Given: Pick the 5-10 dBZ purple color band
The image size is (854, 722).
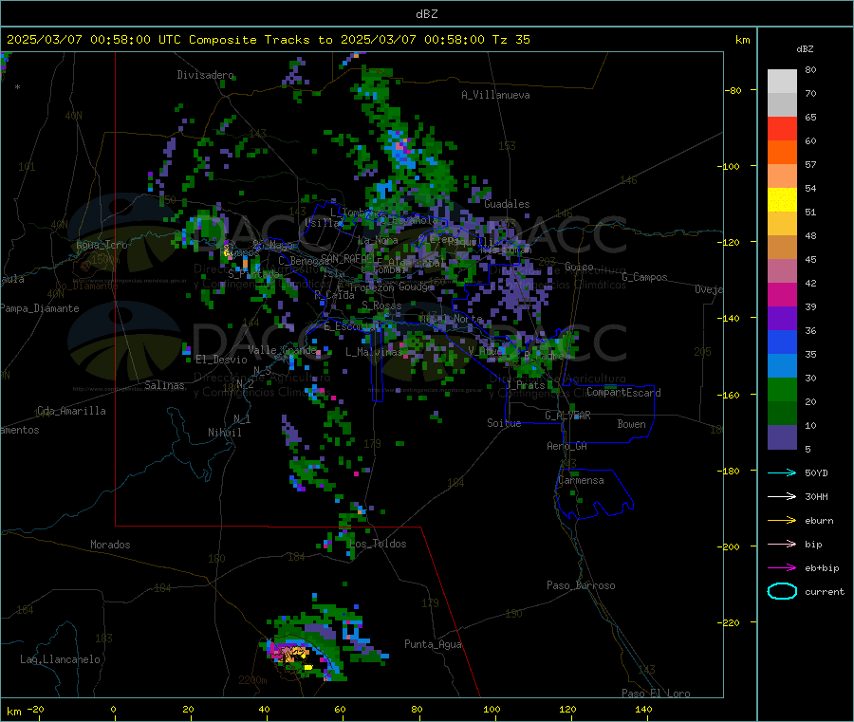Looking at the screenshot, I should 782,437.
